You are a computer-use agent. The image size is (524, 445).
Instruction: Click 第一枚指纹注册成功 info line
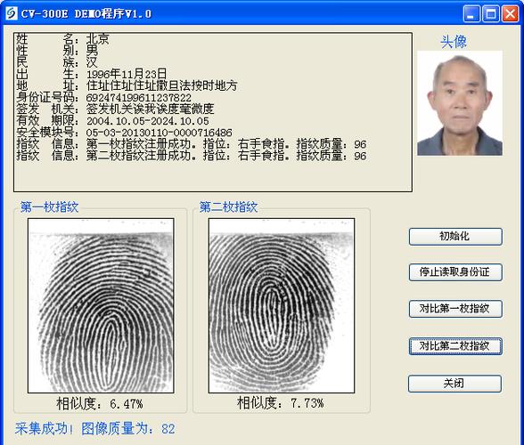pos(191,144)
